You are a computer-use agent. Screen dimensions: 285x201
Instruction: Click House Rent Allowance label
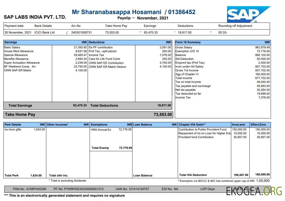pyautogui.click(x=19, y=51)
